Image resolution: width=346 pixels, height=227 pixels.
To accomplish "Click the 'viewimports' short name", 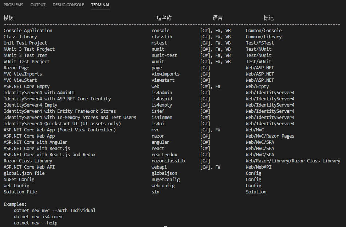I will (x=165, y=74).
